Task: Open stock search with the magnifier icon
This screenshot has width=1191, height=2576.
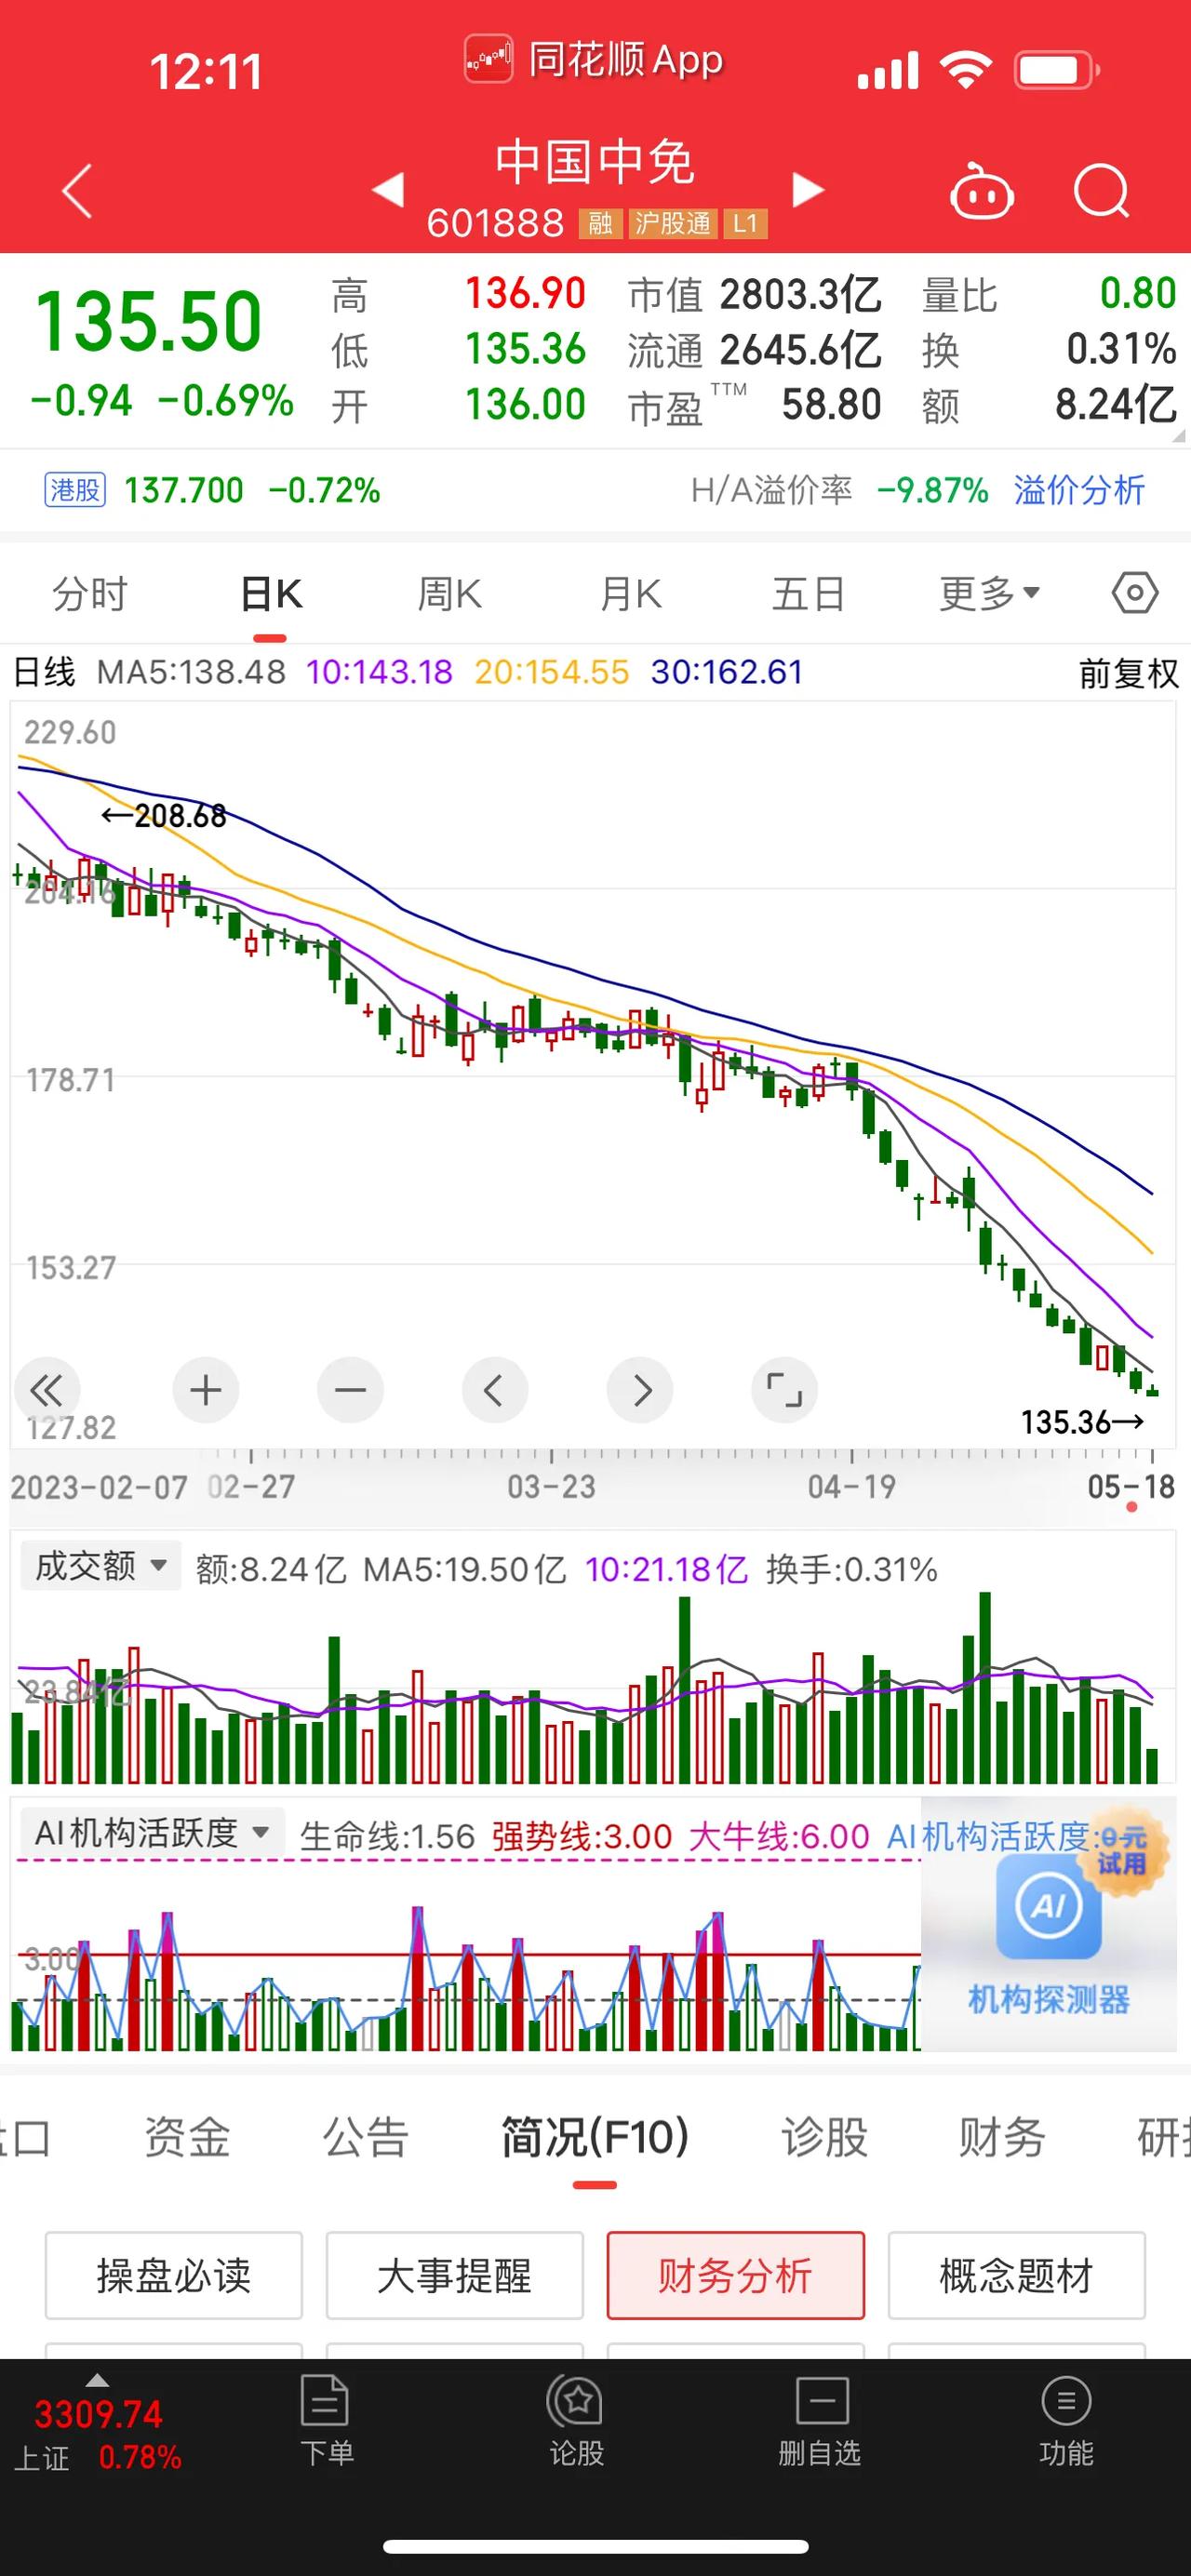Action: (1101, 190)
